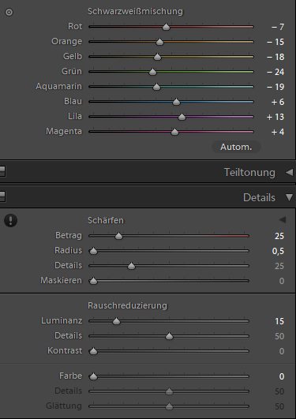Image resolution: width=296 pixels, height=419 pixels.
Task: Expand the Teiltonung panel arrow
Action: pyautogui.click(x=289, y=172)
